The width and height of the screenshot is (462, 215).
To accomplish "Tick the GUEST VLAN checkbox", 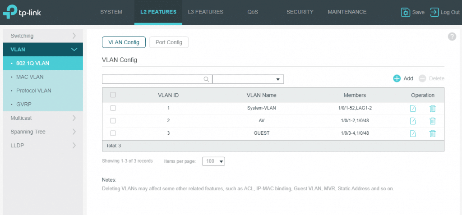I will point(113,133).
